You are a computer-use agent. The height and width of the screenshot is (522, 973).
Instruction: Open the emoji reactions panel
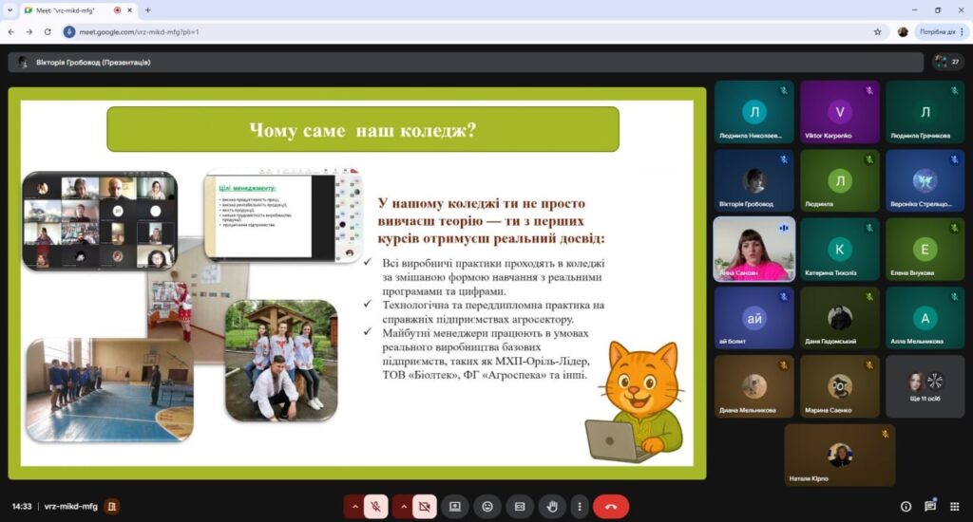coord(487,507)
